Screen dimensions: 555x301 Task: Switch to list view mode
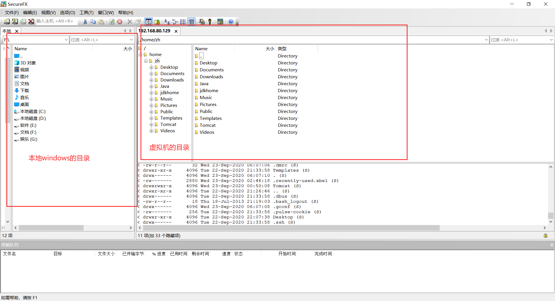tap(183, 21)
